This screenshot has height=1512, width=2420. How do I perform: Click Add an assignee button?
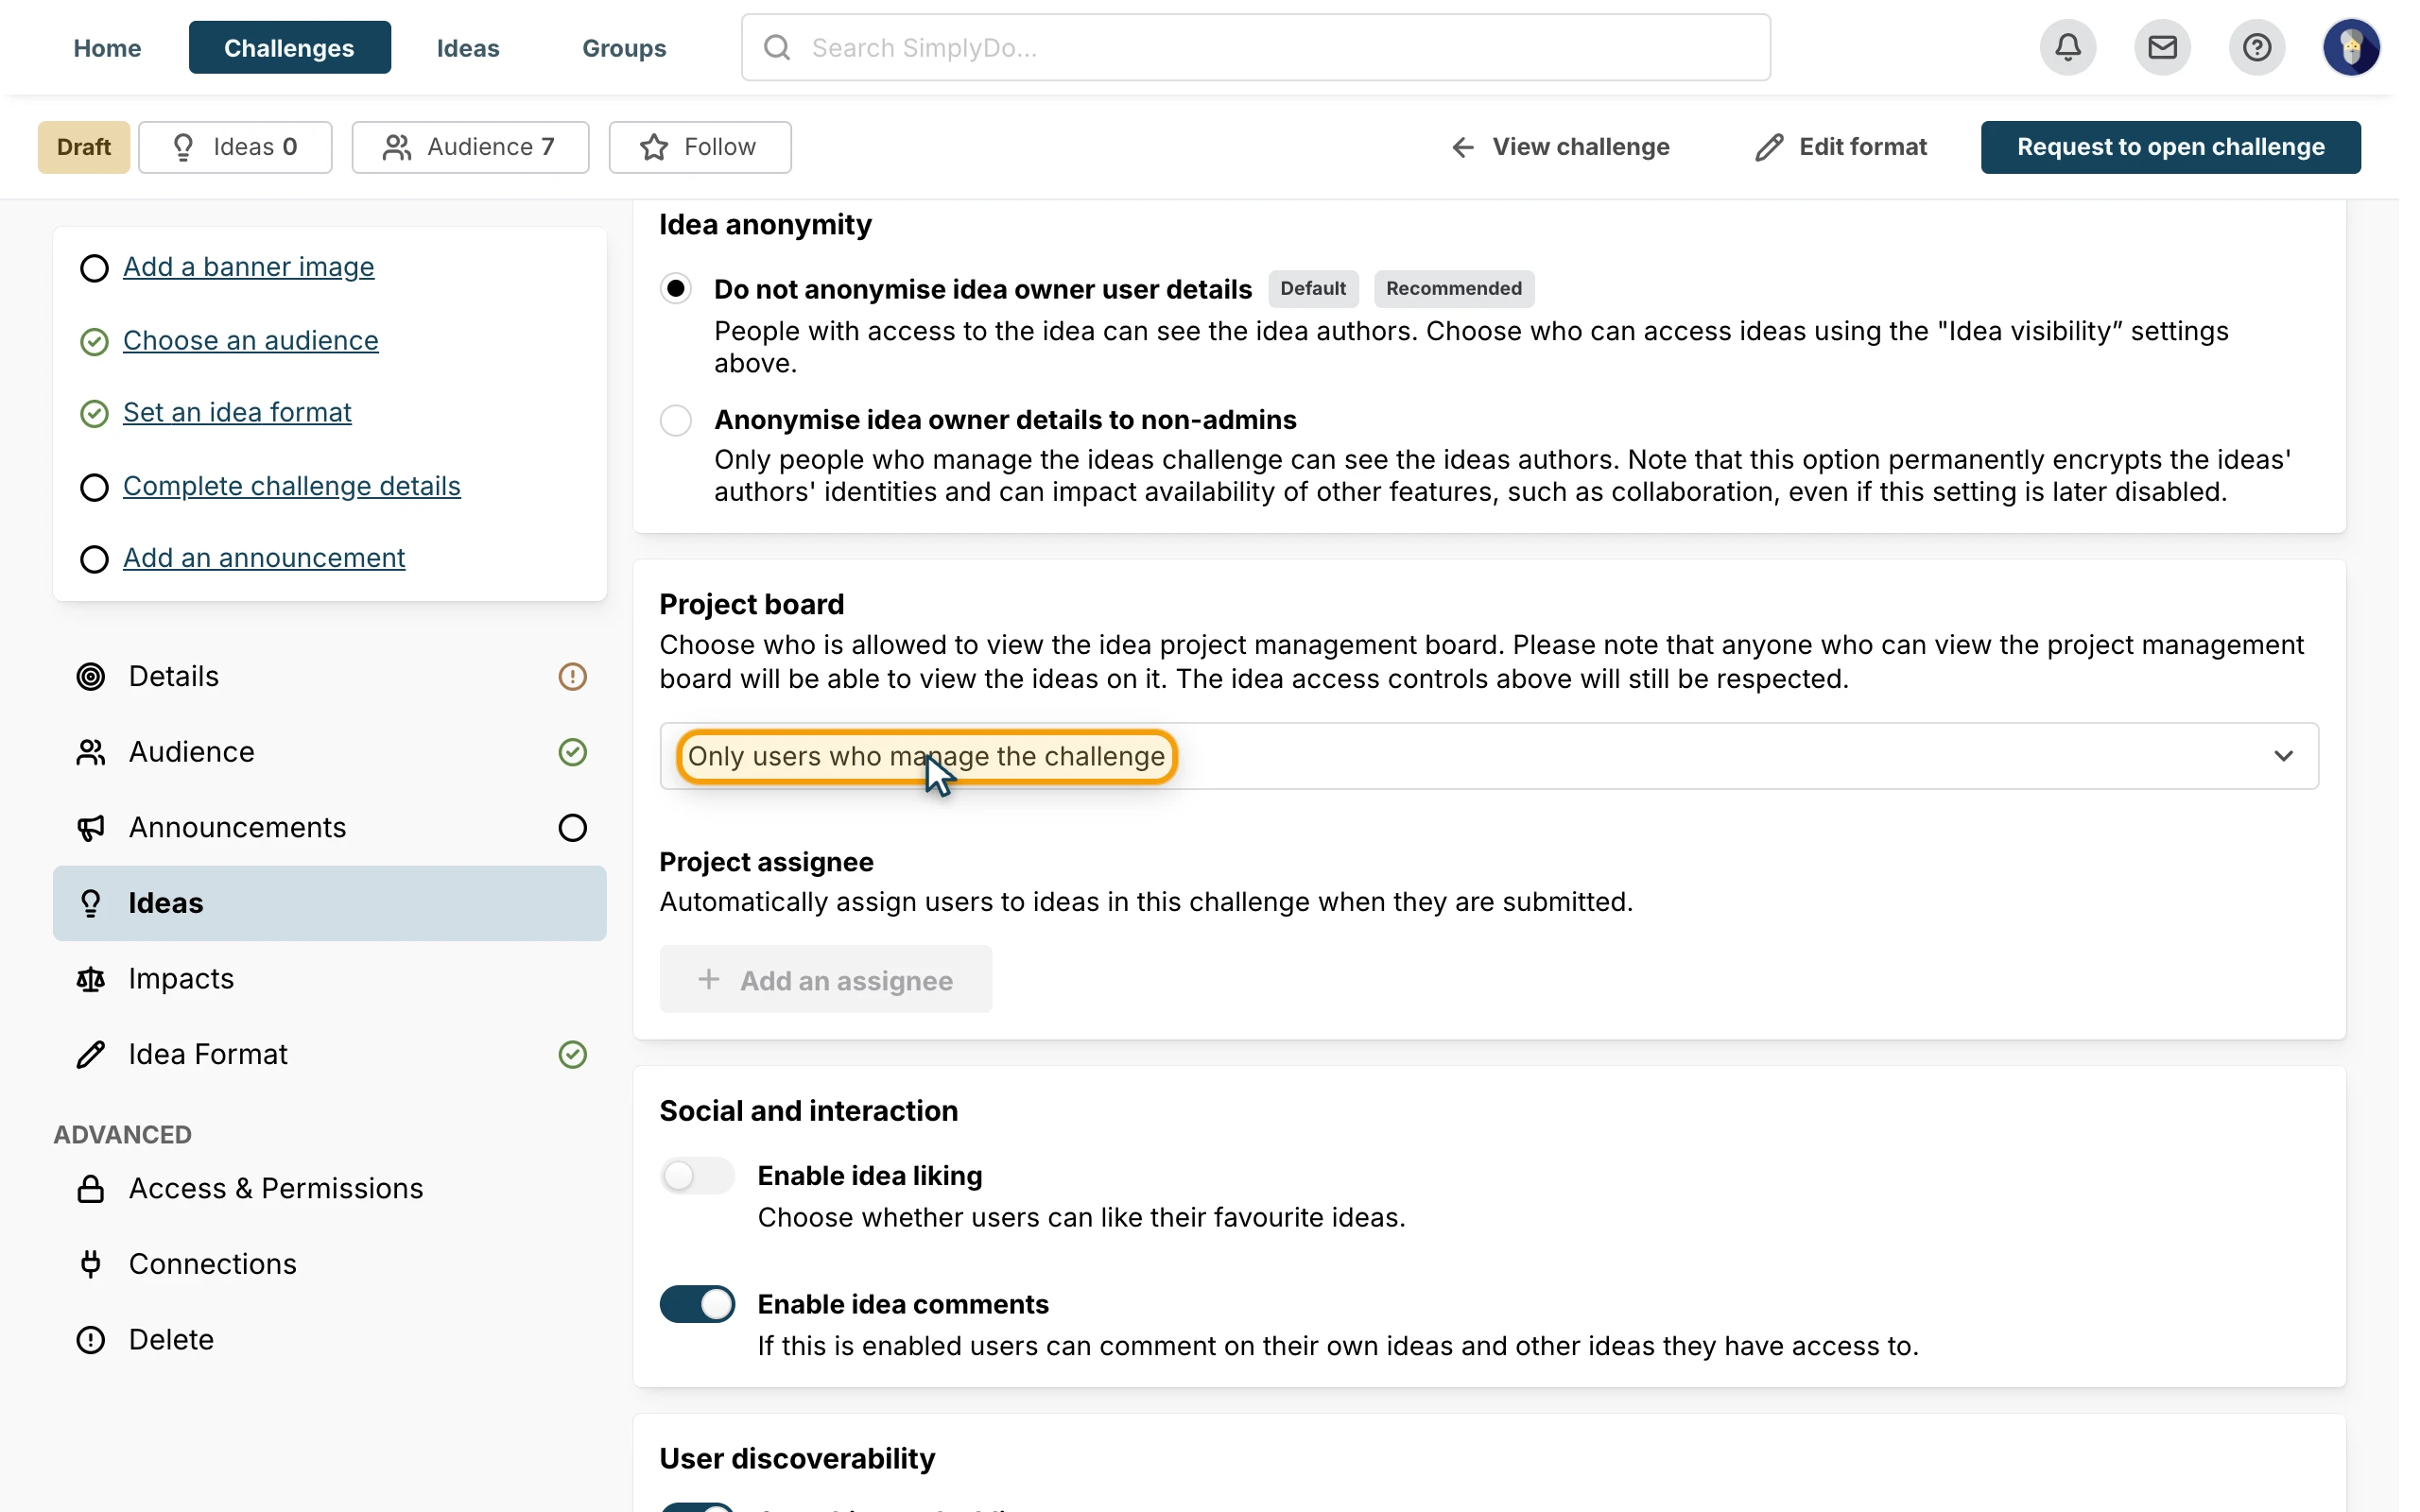(x=825, y=980)
